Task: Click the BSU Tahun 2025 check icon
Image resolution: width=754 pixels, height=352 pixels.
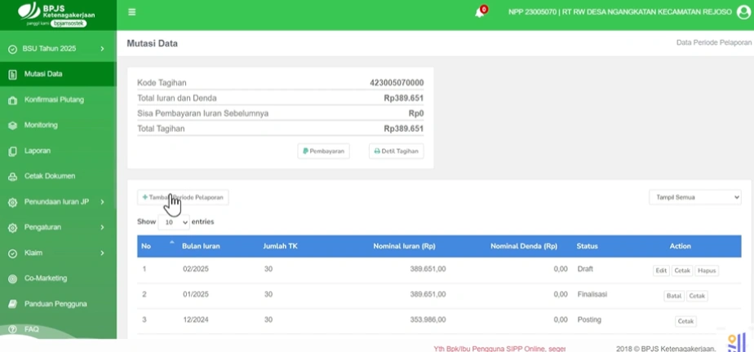Action: coord(13,49)
